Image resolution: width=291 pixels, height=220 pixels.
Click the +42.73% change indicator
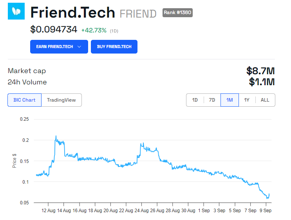coord(94,30)
